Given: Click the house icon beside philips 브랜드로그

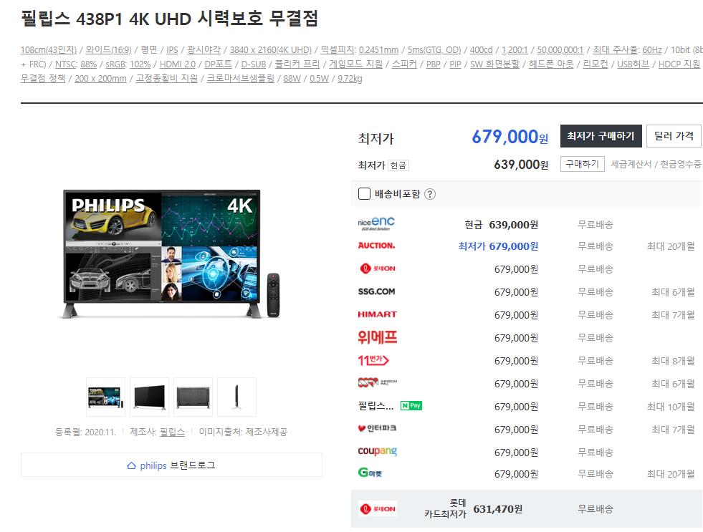Looking at the screenshot, I should [131, 465].
